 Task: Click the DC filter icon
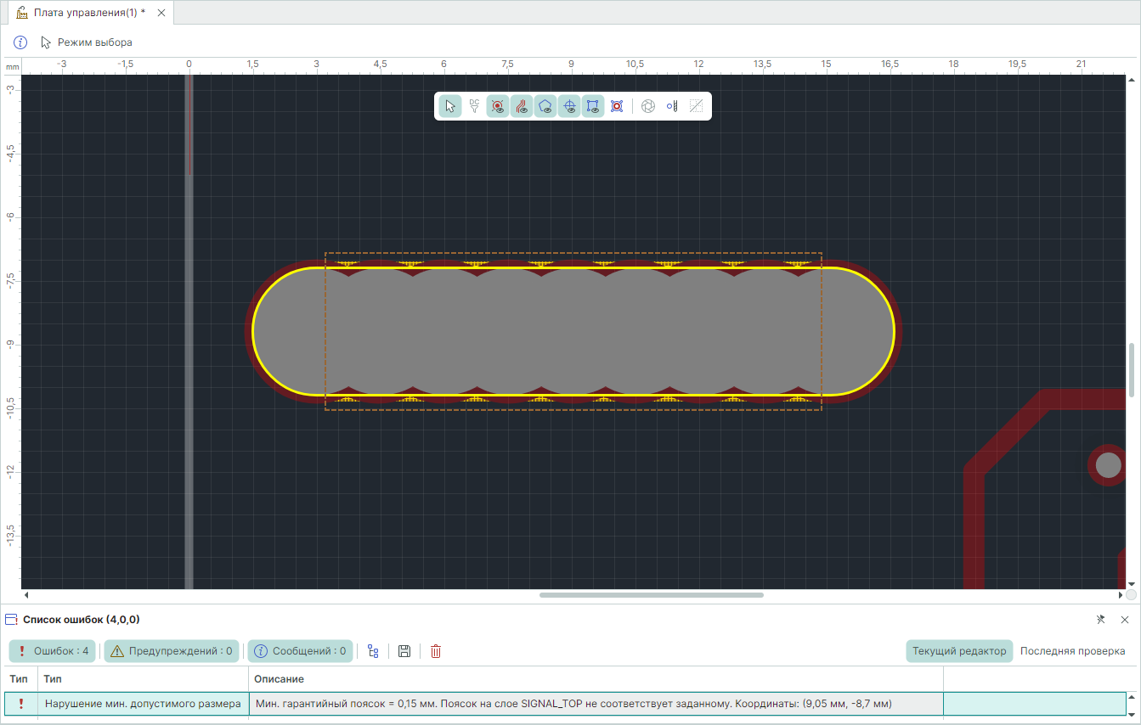474,107
